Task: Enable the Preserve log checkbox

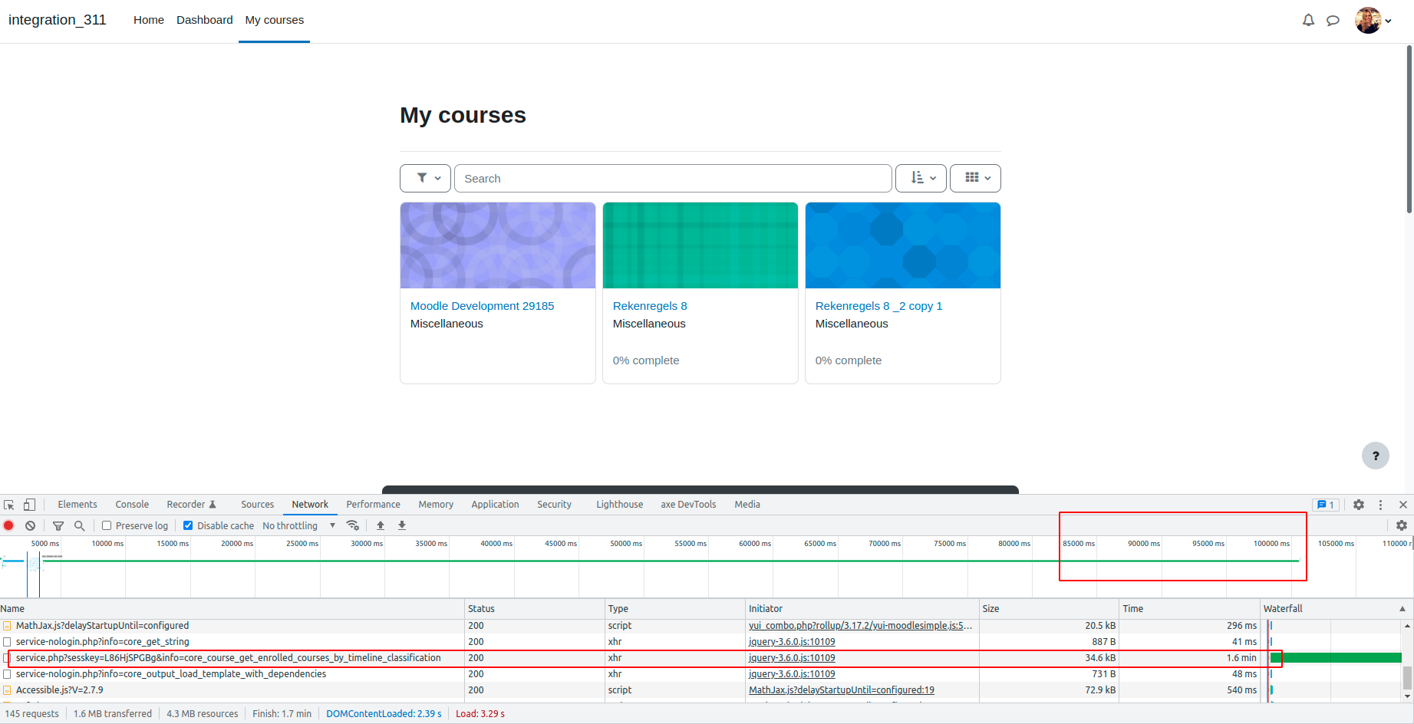Action: [x=107, y=525]
